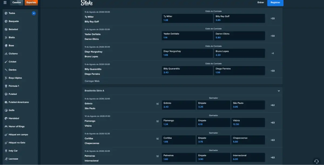Bet on Vitória at 12.50

click(x=248, y=122)
